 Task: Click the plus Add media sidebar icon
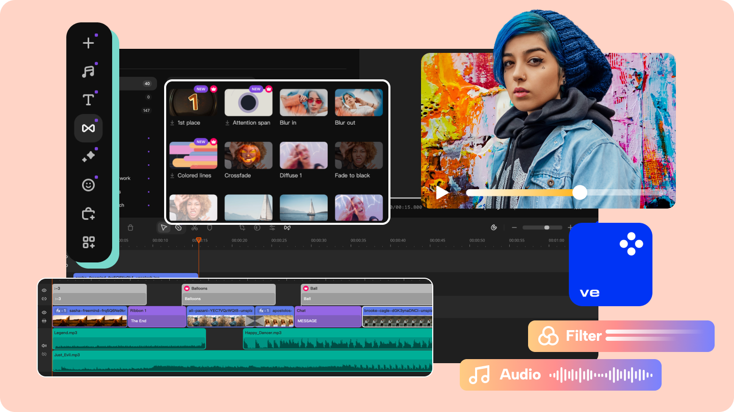click(89, 43)
